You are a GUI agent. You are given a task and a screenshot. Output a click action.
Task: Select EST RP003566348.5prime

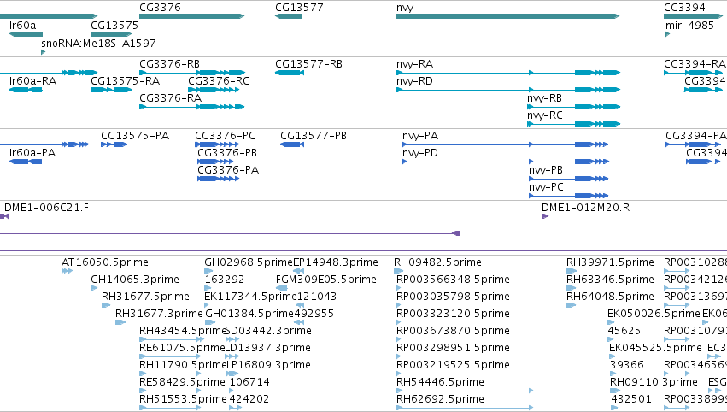tap(399, 288)
